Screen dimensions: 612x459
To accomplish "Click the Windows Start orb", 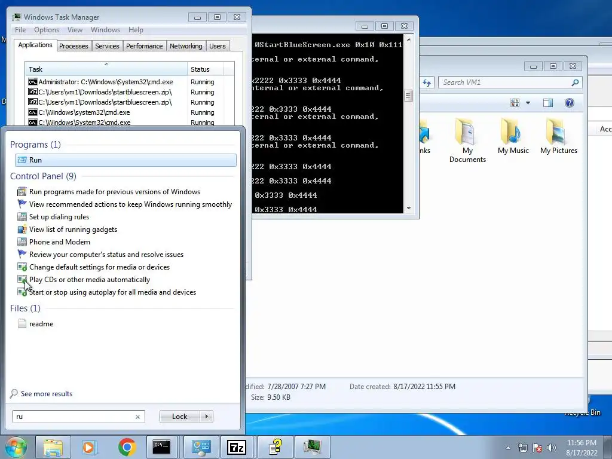I will [16, 447].
